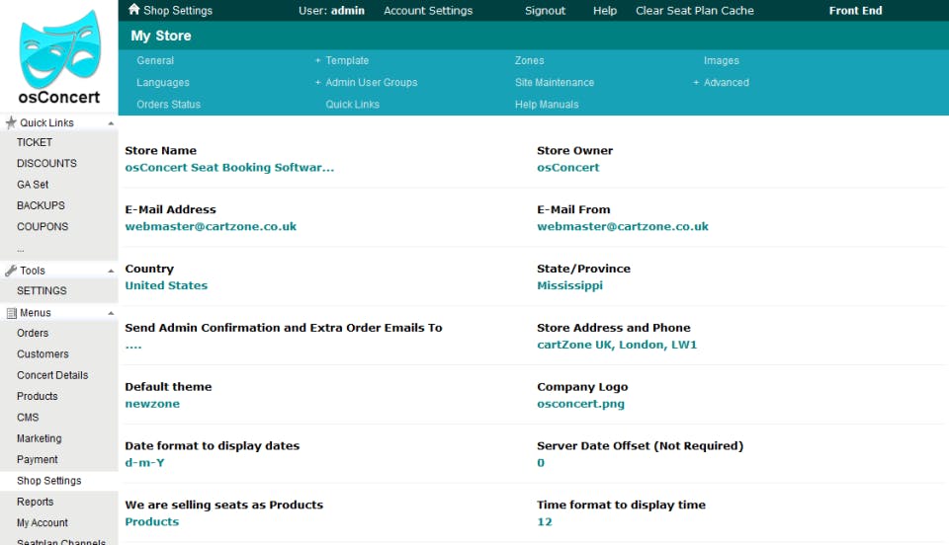Open GA Set quick link

coord(33,185)
